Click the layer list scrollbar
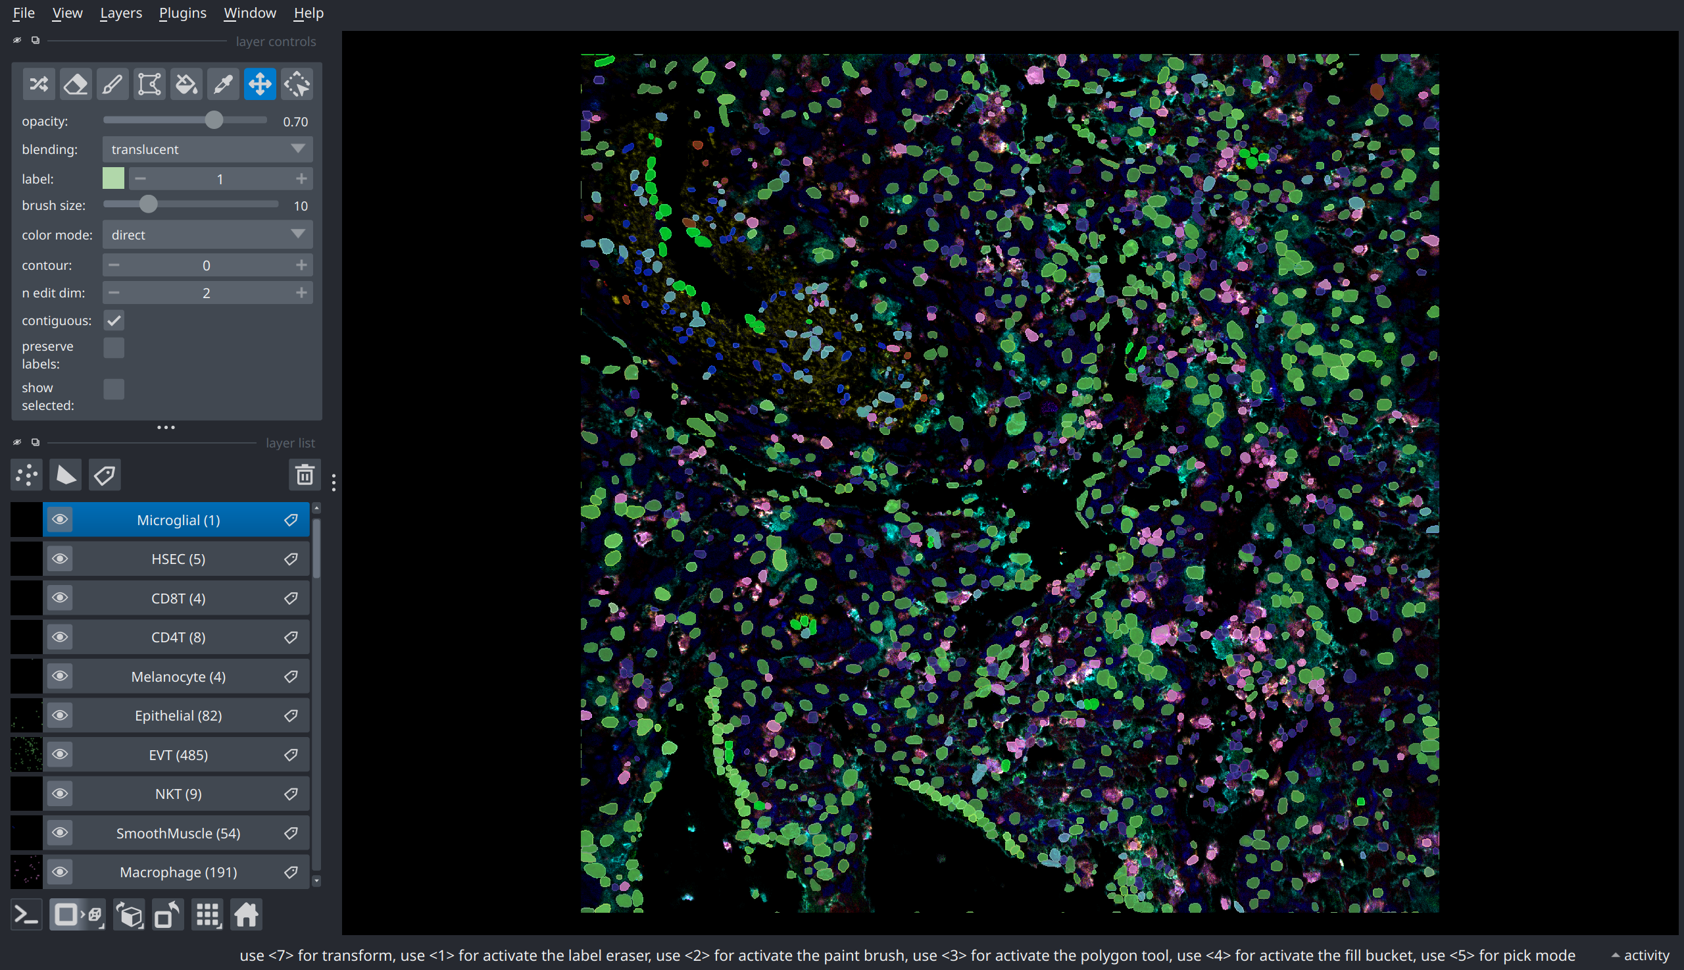The image size is (1684, 970). [x=317, y=548]
